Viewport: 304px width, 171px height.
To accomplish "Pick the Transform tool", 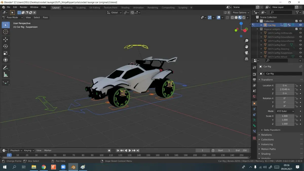I will coord(6,60).
